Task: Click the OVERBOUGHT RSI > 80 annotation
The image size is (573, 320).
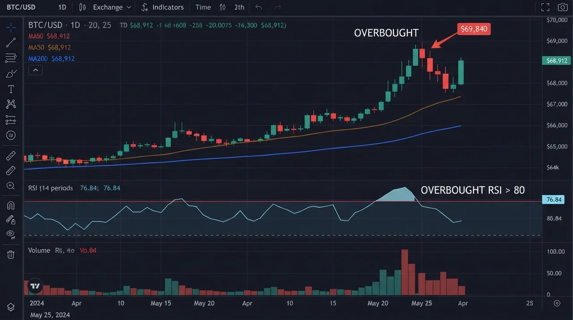Action: pos(473,190)
